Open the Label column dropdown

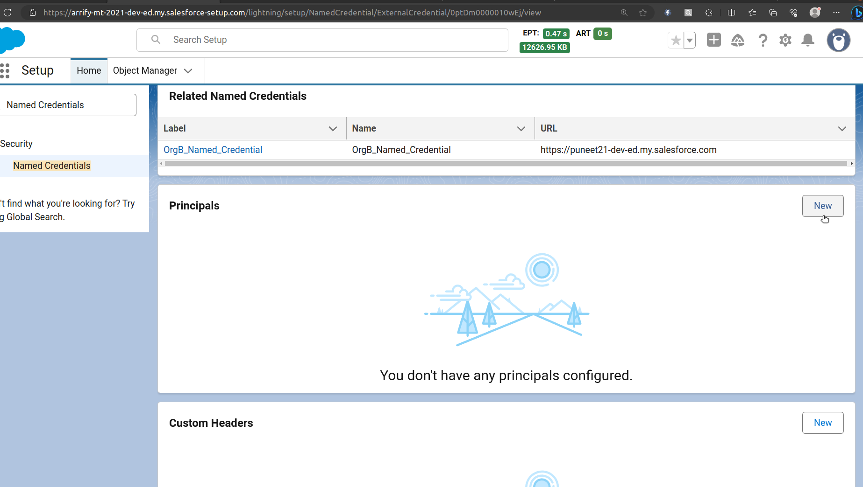(x=333, y=128)
